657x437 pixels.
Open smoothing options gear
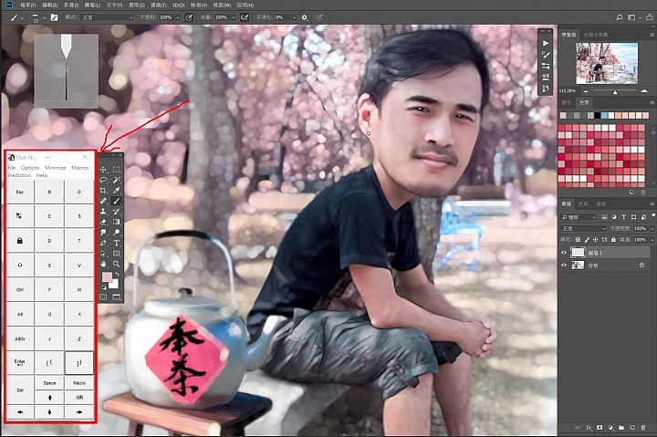coord(305,17)
